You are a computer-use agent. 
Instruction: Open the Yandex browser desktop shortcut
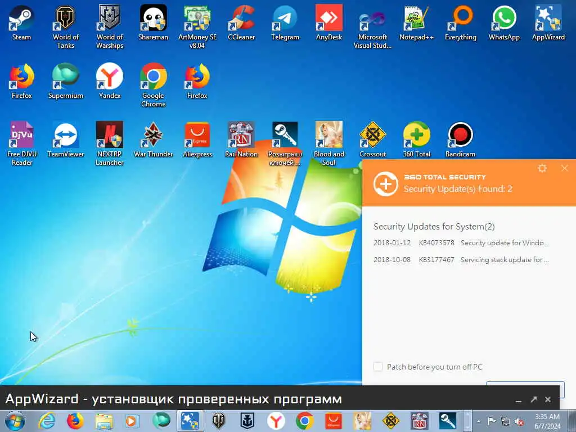click(x=110, y=81)
